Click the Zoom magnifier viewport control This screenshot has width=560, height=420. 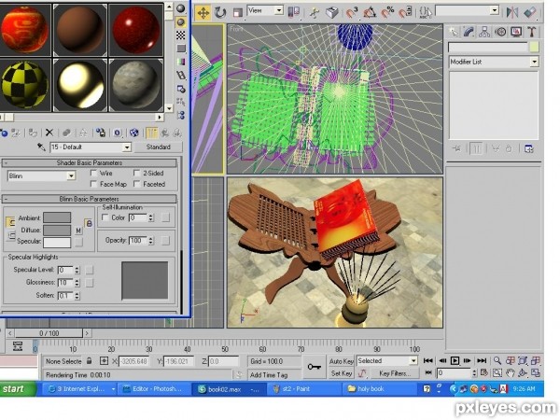coord(497,360)
